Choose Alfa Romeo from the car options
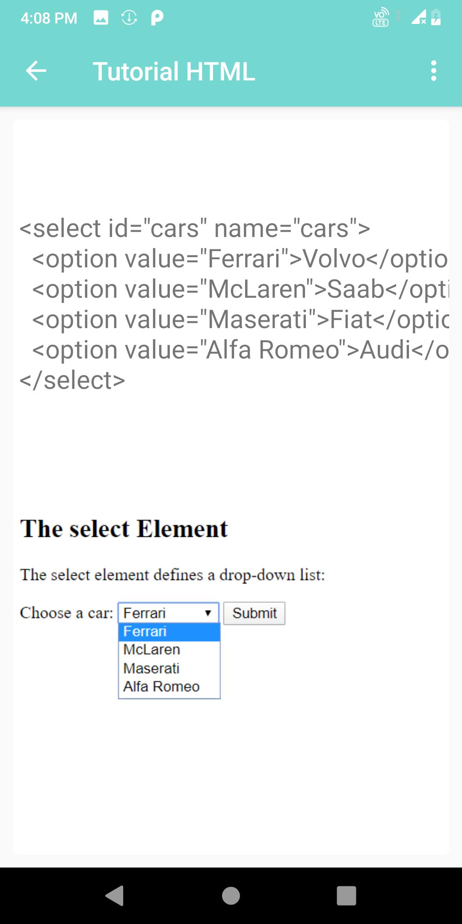The height and width of the screenshot is (924, 462). tap(169, 687)
